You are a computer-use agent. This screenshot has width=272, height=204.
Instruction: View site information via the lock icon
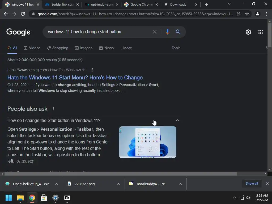pyautogui.click(x=33, y=14)
